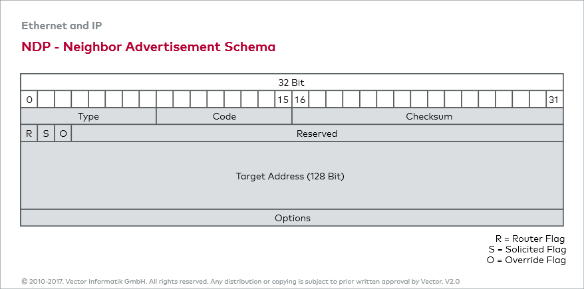Click the R flag cell
Image resolution: width=584 pixels, height=289 pixels.
tap(29, 134)
